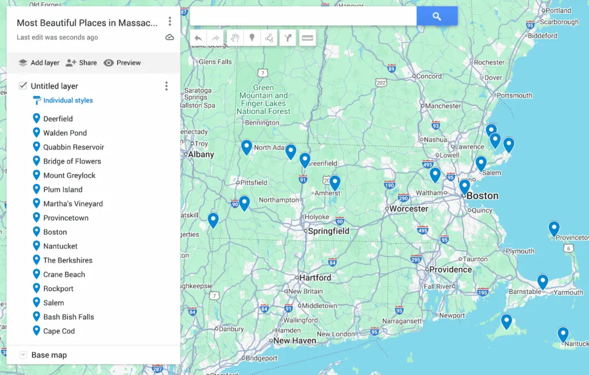Select Cape Cod in the list
The height and width of the screenshot is (375, 589).
(x=59, y=331)
